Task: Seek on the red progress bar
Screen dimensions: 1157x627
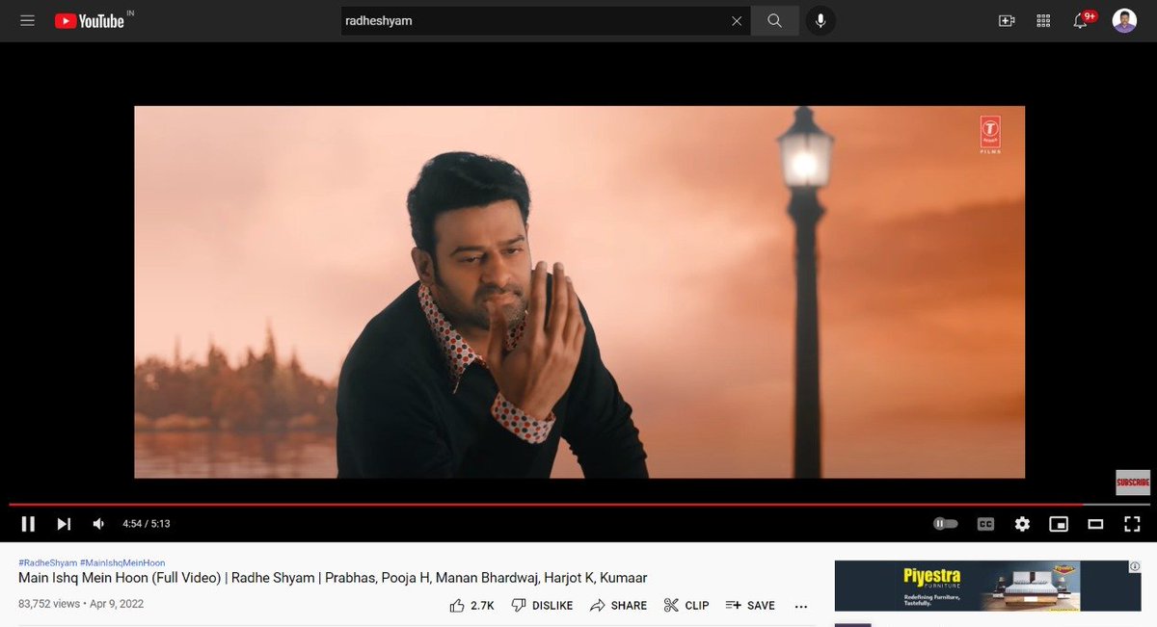Action: 578,504
